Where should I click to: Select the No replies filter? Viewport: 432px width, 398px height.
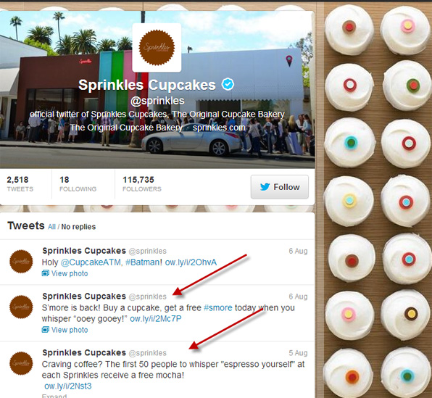pyautogui.click(x=78, y=227)
